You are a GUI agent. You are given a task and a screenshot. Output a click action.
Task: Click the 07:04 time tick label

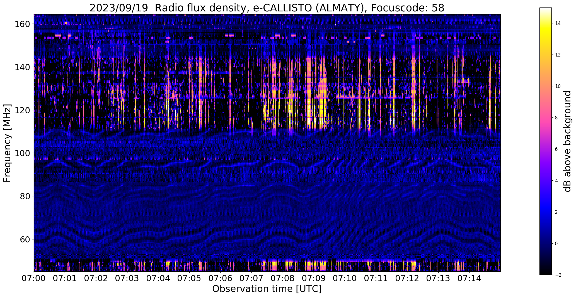[x=158, y=278]
